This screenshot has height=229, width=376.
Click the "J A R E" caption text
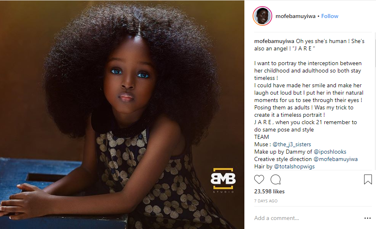point(304,49)
